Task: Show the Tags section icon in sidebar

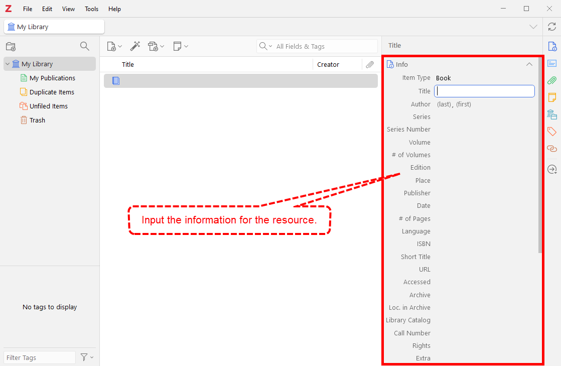Action: (x=552, y=132)
